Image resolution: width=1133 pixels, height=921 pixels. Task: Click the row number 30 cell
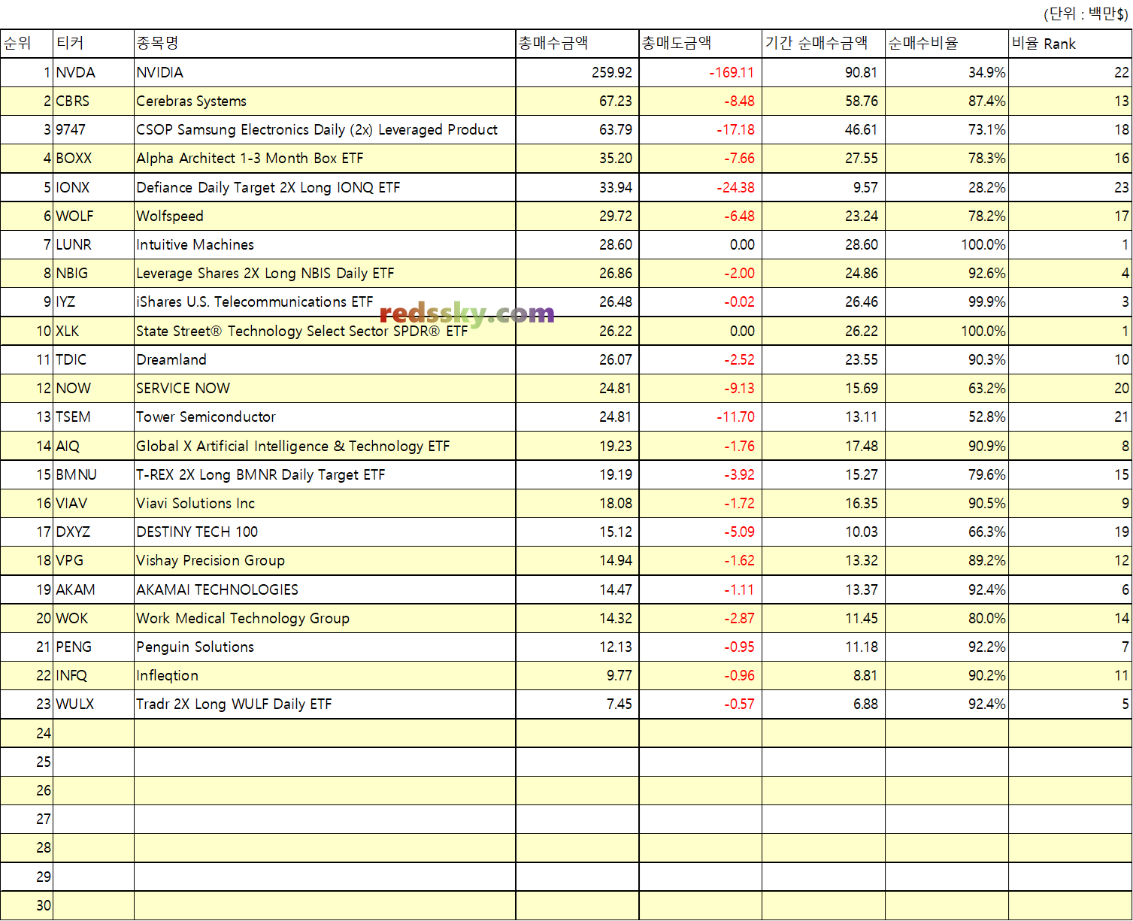(26, 906)
